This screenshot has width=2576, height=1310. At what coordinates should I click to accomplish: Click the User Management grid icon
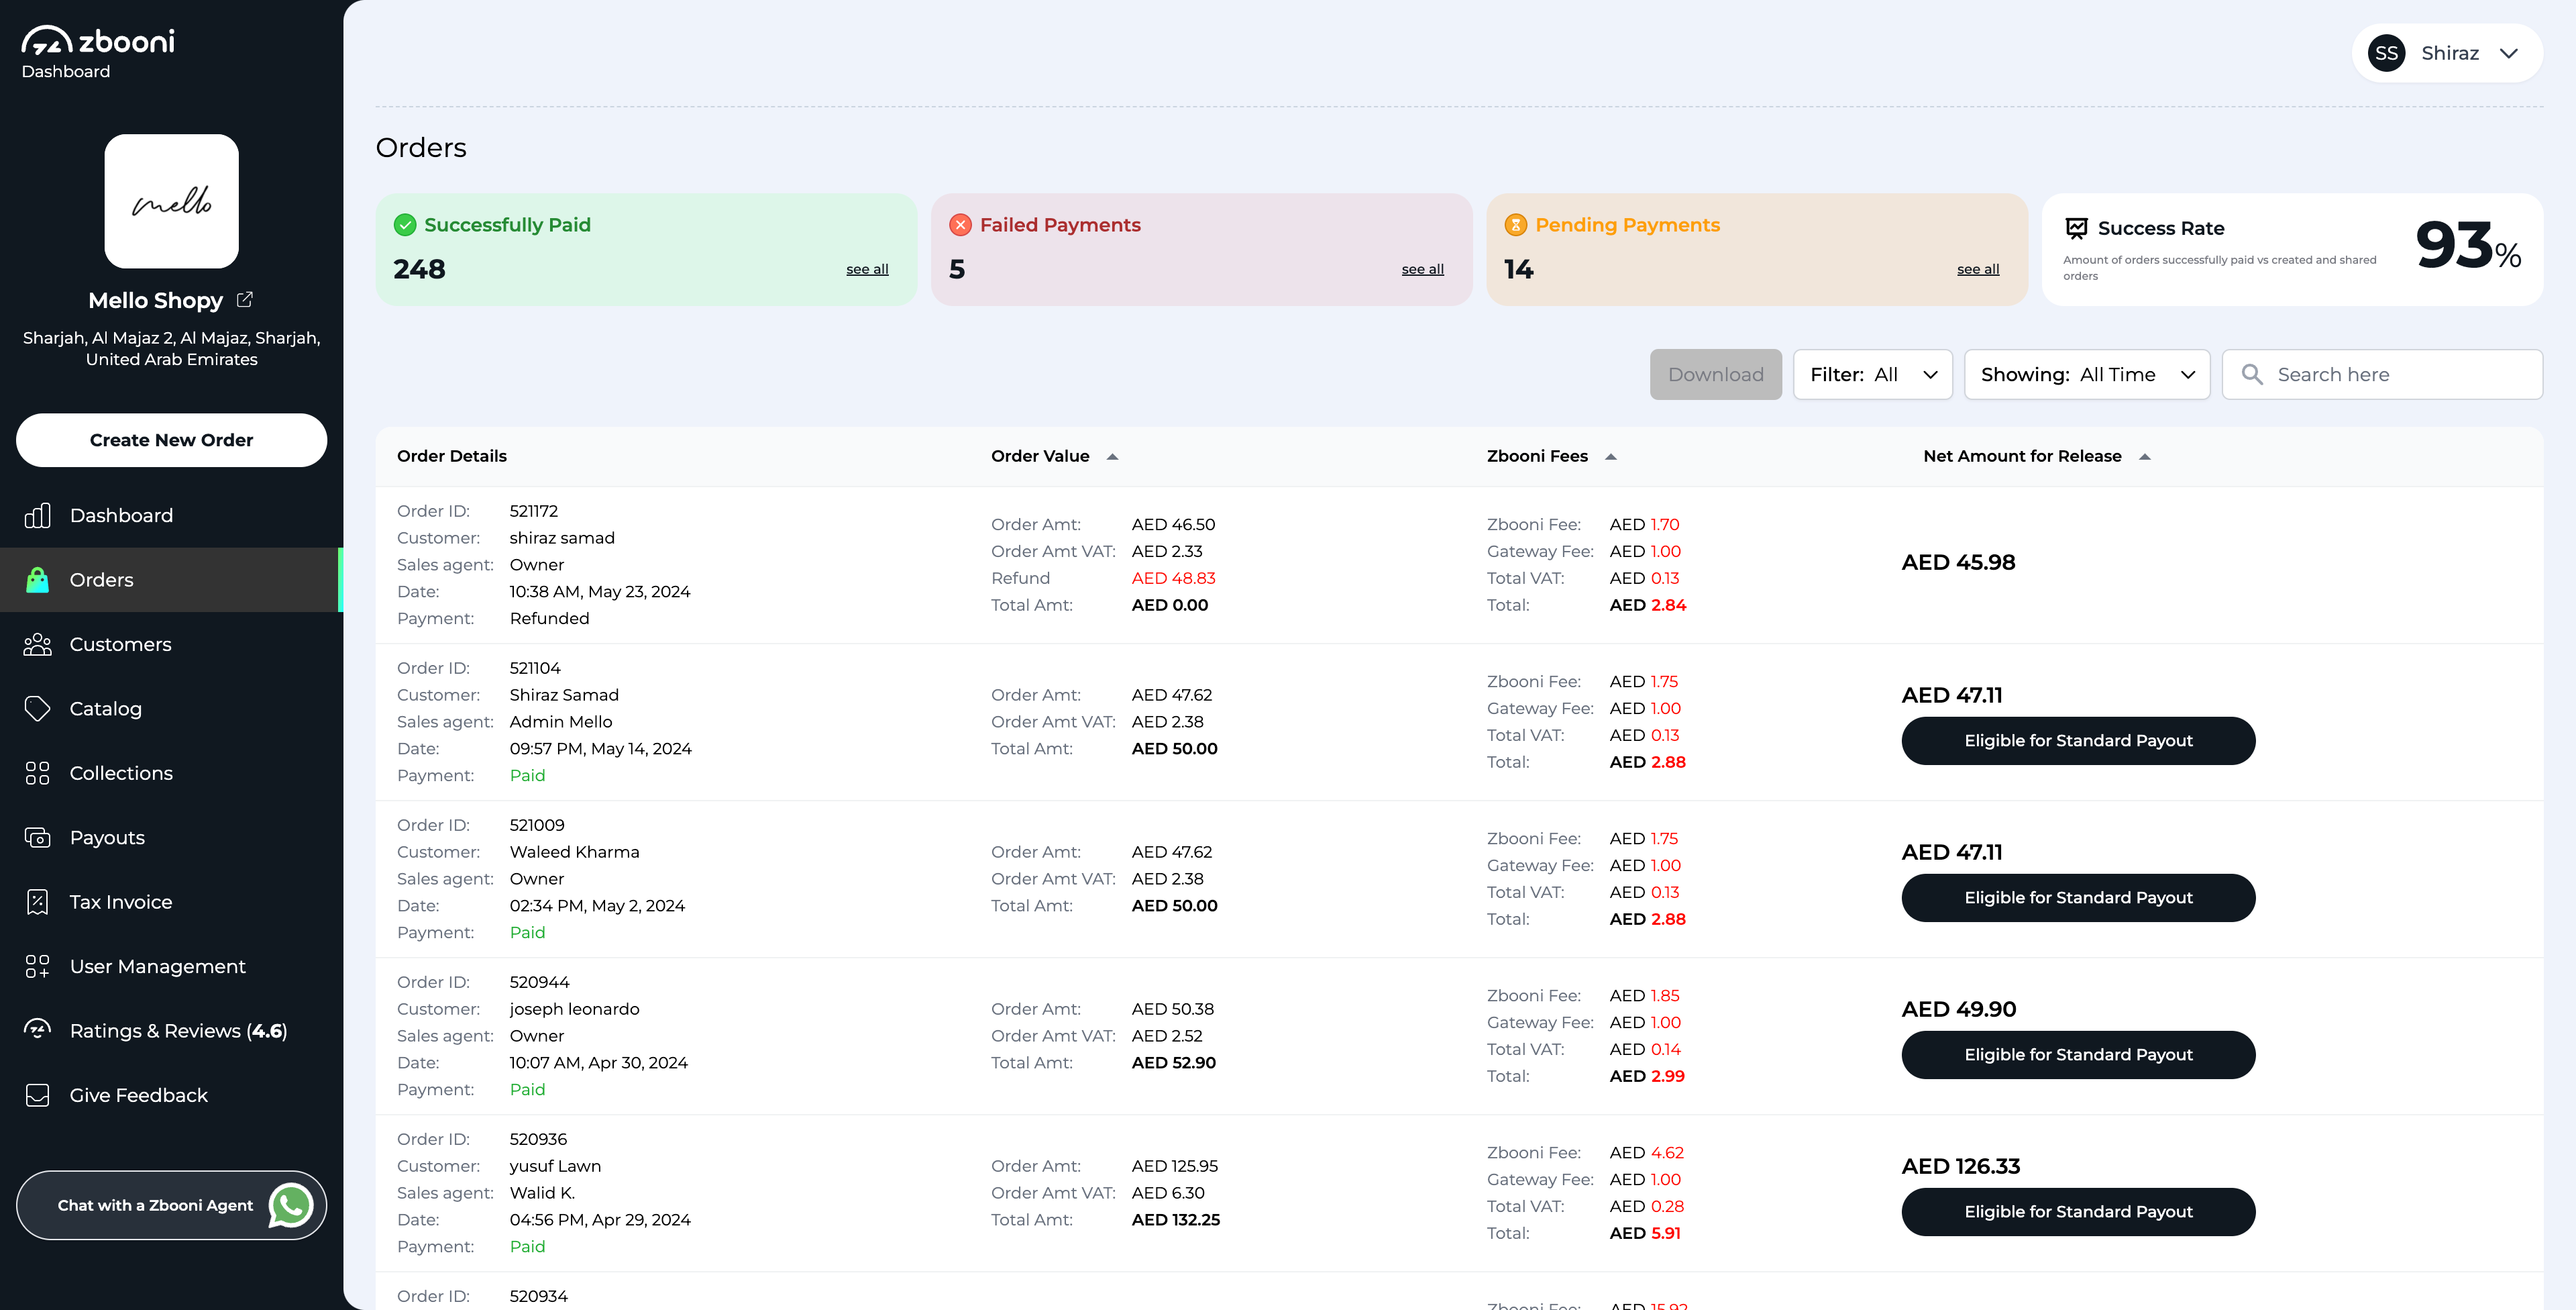(37, 967)
